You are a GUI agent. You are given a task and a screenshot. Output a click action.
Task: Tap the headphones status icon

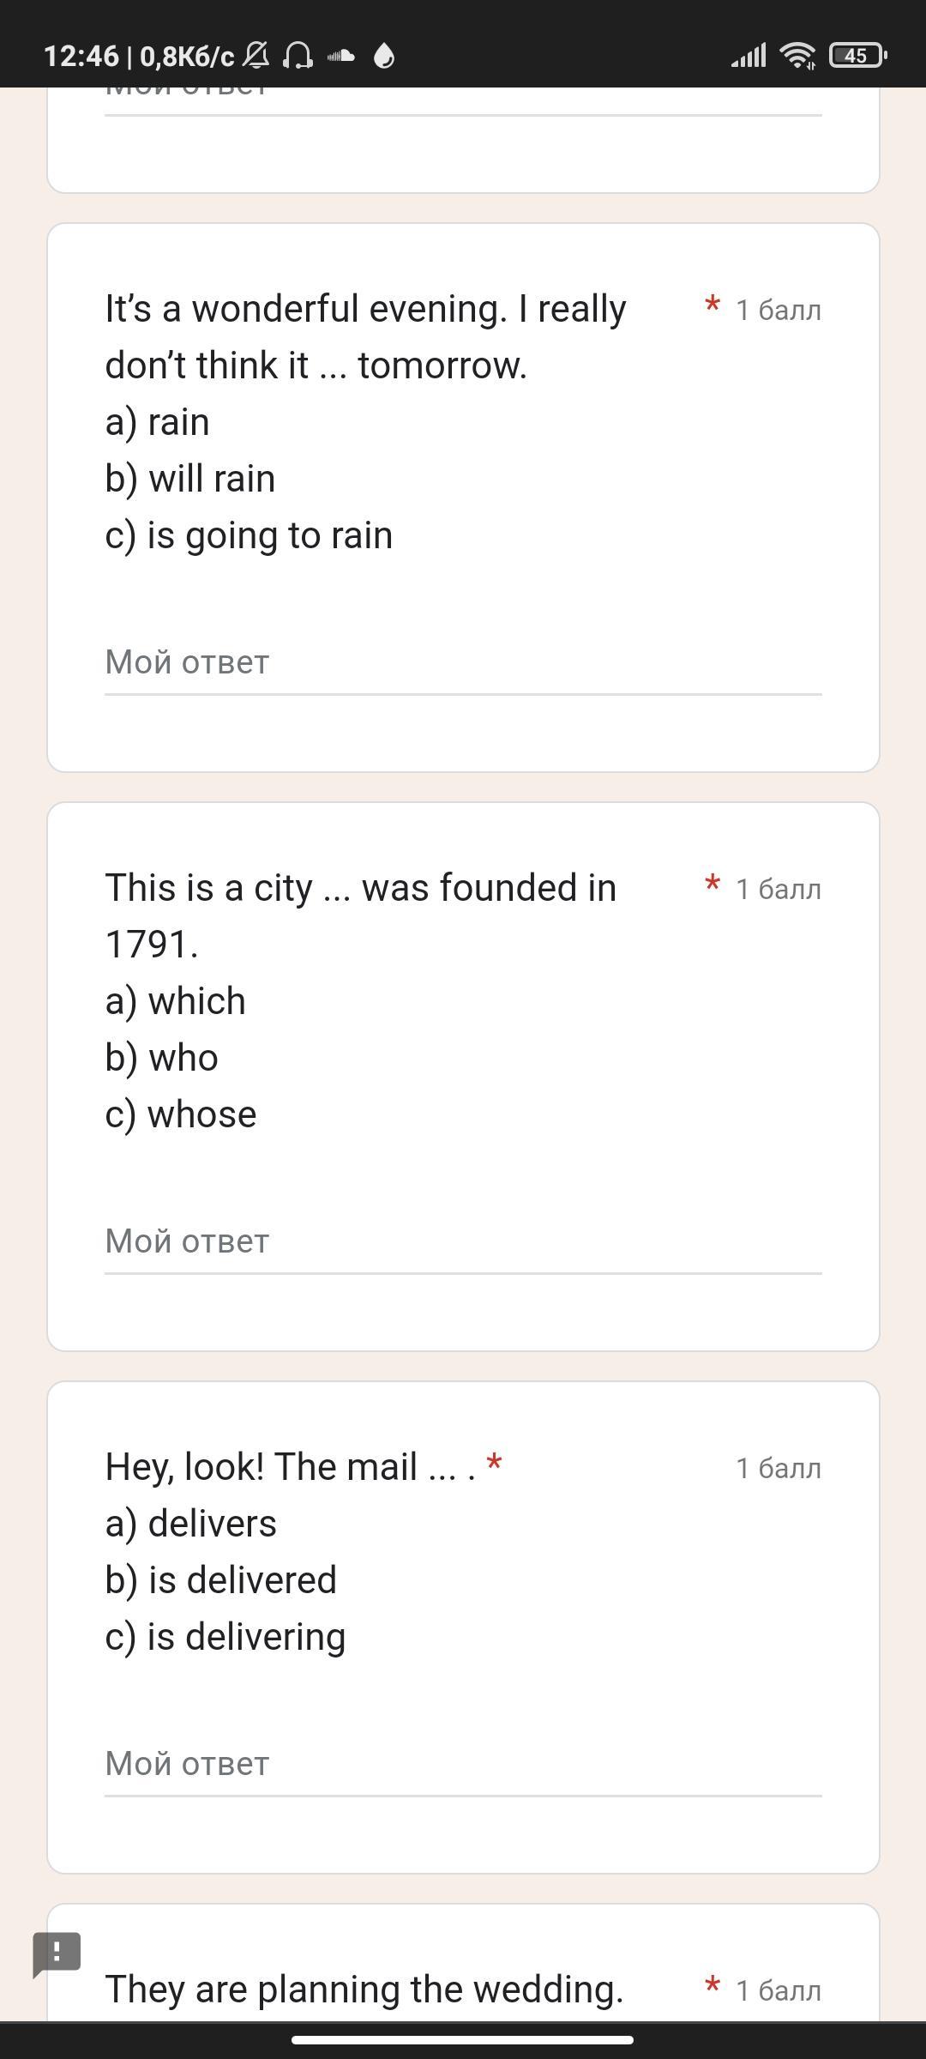(298, 56)
